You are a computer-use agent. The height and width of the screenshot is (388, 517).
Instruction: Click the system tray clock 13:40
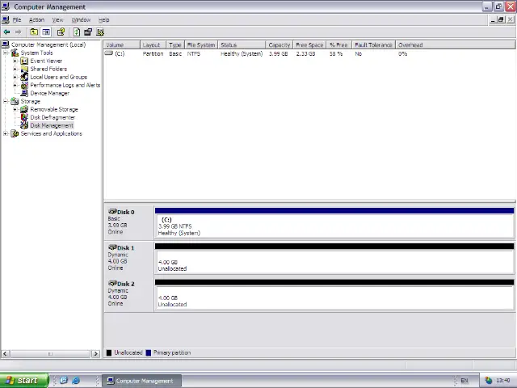[502, 381]
